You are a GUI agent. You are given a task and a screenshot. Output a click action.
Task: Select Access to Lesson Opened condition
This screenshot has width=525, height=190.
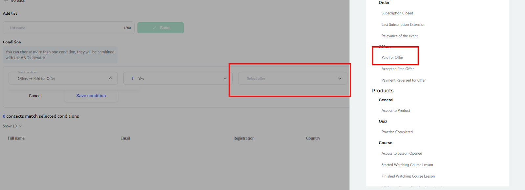[402, 153]
